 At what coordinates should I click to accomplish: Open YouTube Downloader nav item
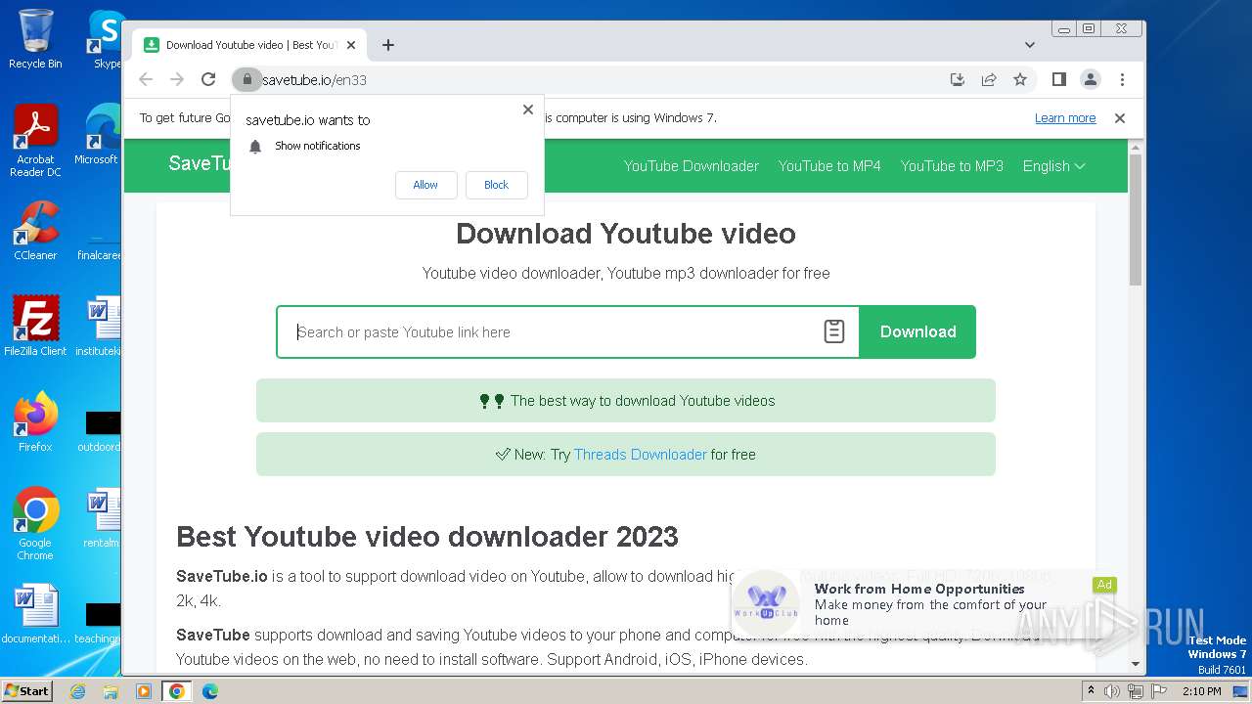tap(692, 166)
